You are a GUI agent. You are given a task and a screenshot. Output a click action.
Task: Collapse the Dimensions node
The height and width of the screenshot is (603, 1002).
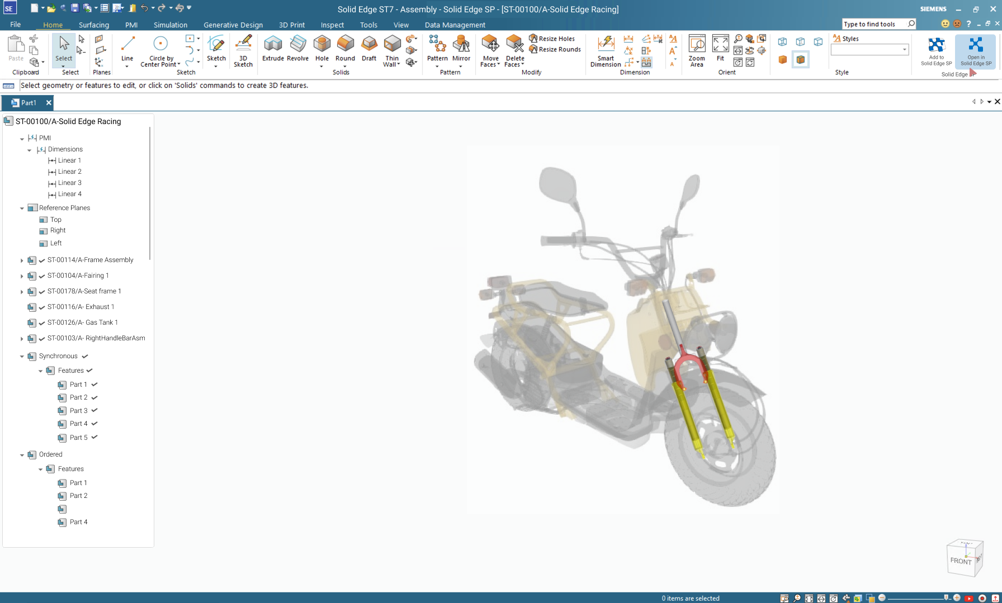(x=30, y=150)
